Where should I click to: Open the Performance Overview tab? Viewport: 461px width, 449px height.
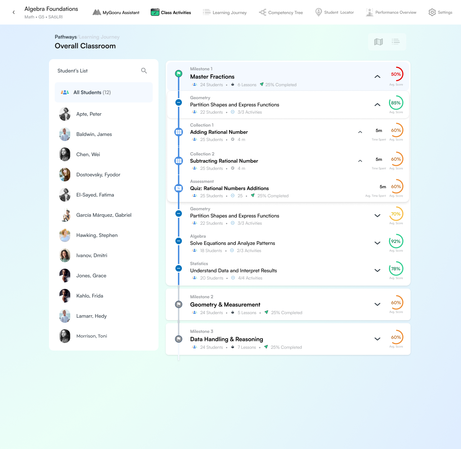(391, 12)
